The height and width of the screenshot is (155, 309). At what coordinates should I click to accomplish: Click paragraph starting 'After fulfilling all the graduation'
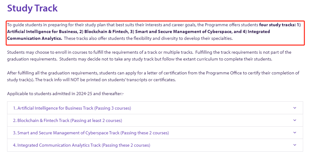pos(153,76)
